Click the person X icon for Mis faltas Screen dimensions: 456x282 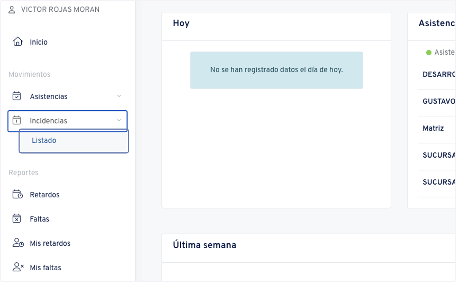pos(18,267)
